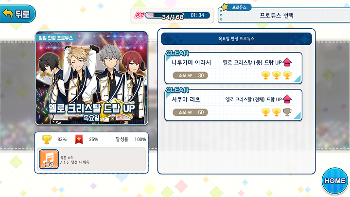Open the 프로듀스 선택 header tab
The height and width of the screenshot is (197, 350).
(283, 15)
